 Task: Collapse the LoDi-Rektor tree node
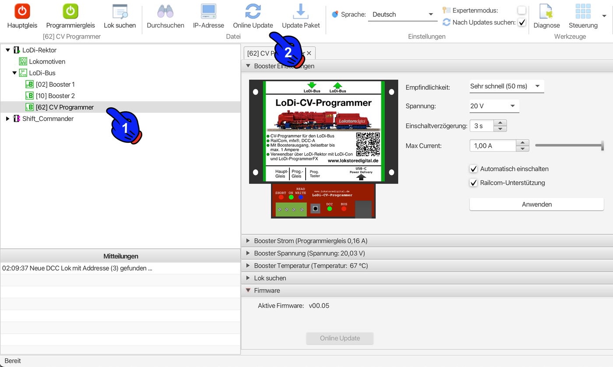tap(7, 50)
